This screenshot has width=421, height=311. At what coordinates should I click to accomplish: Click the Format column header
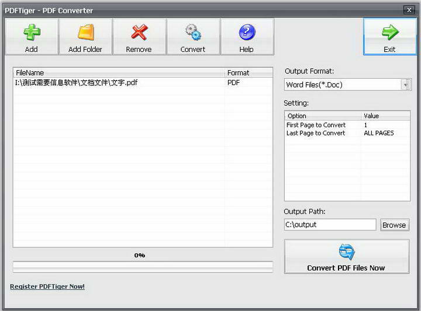coord(249,72)
